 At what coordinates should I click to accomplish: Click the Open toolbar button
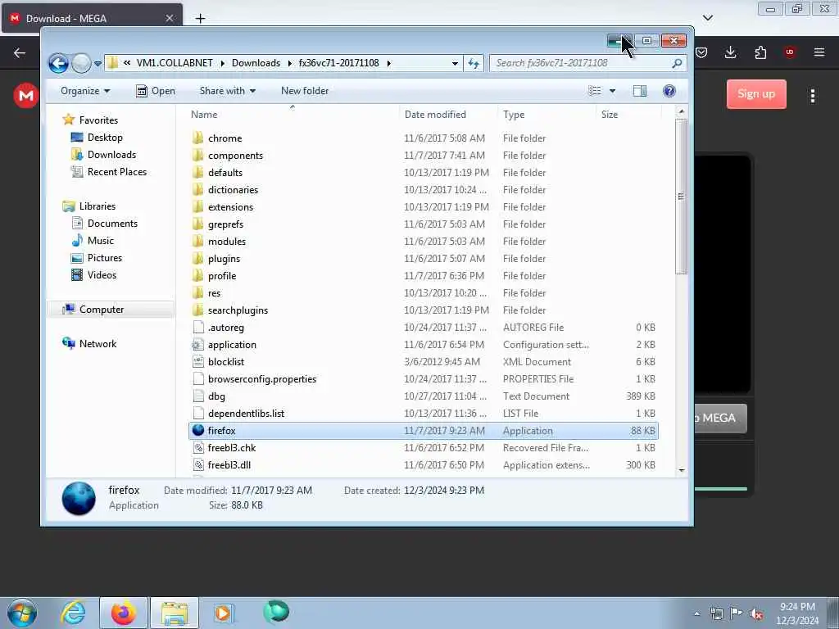tap(155, 91)
